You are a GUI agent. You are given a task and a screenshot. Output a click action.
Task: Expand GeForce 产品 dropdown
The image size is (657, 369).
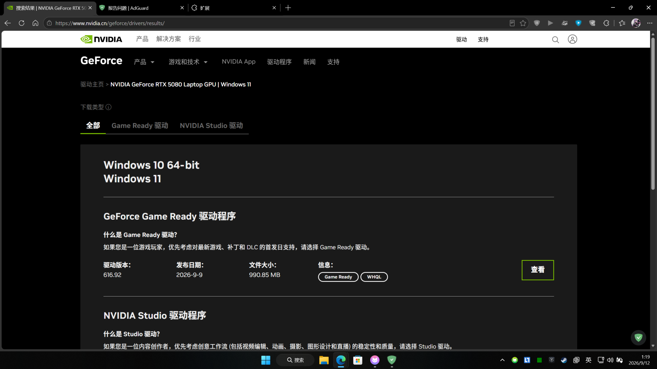144,62
